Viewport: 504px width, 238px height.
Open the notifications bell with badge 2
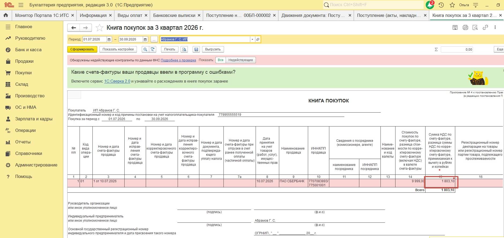pyautogui.click(x=430, y=5)
